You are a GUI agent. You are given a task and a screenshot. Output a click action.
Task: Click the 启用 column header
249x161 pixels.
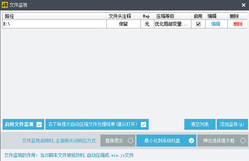pos(198,16)
